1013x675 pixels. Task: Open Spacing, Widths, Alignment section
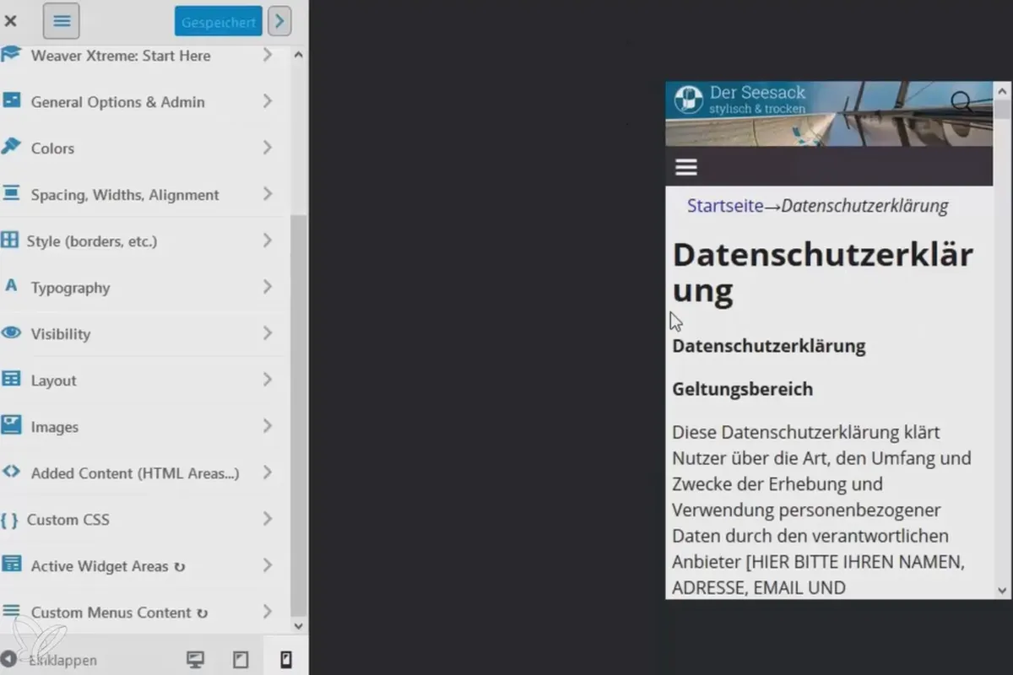145,194
